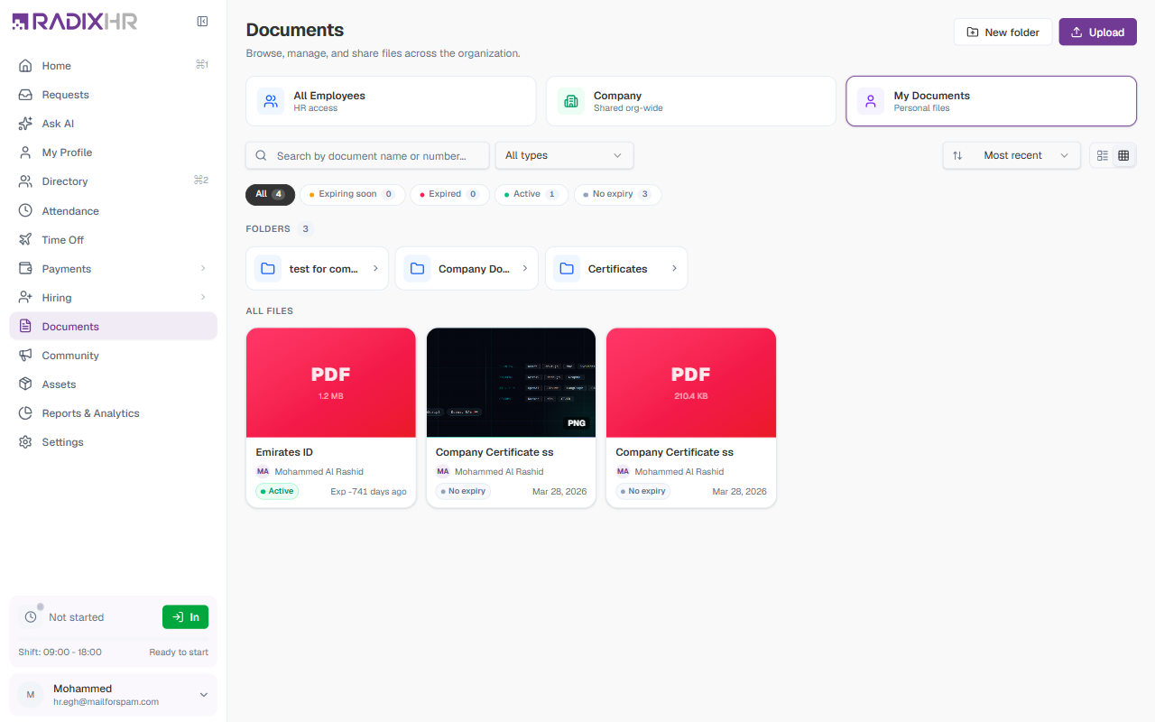The image size is (1155, 722).
Task: Open the test for com... folder
Action: click(317, 268)
